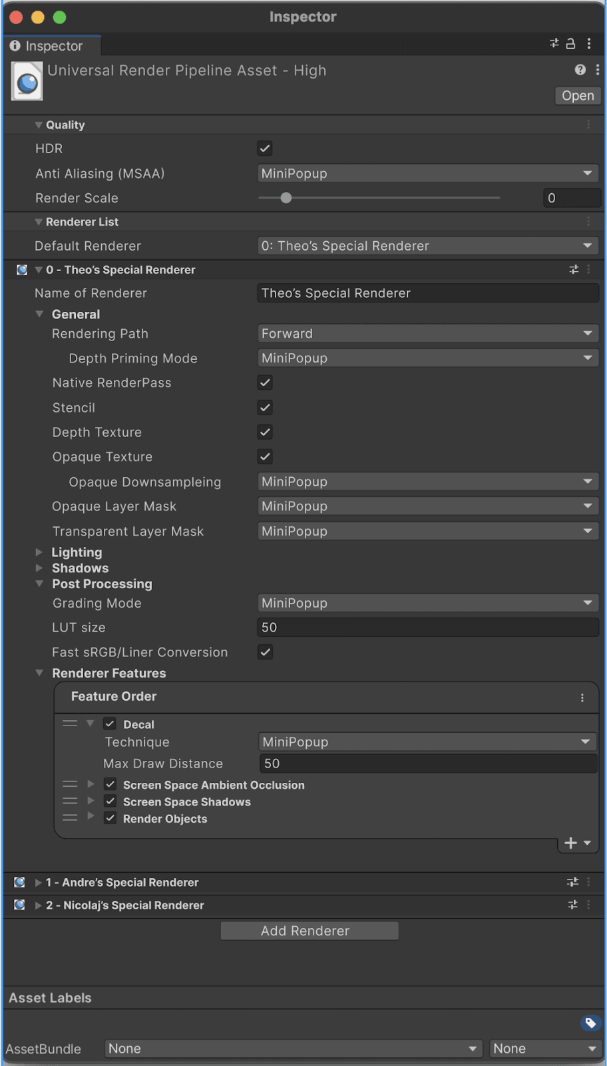Click the Render Scale numeric value field

pos(572,198)
